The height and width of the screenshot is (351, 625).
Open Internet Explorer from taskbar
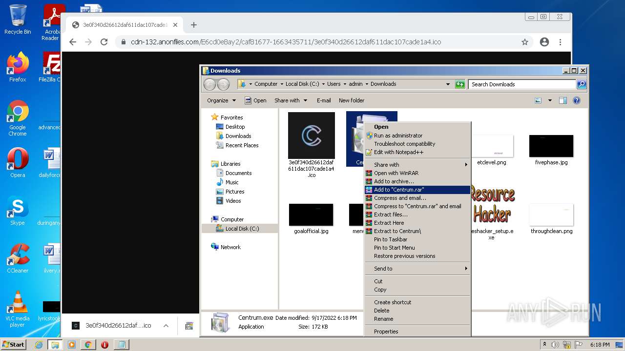tap(39, 345)
